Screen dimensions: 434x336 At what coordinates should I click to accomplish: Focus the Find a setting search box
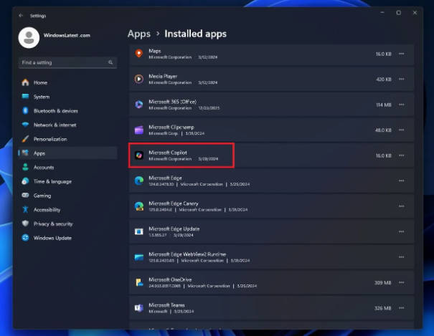68,62
